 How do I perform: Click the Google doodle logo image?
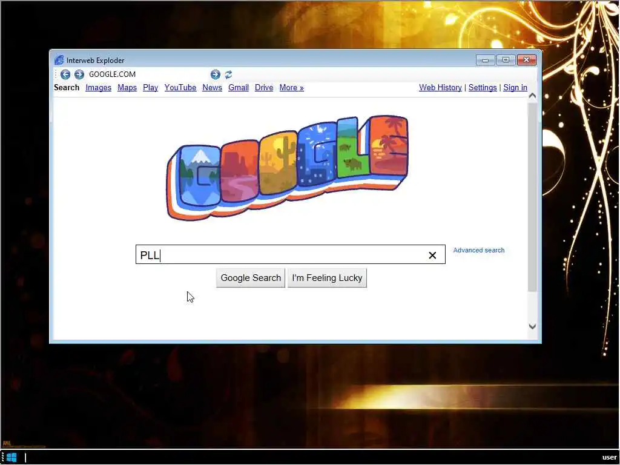click(288, 168)
